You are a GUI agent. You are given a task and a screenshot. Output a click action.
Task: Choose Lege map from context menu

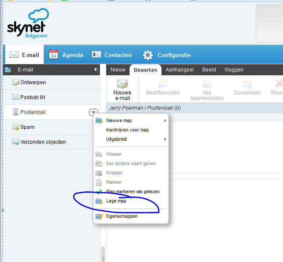116,201
